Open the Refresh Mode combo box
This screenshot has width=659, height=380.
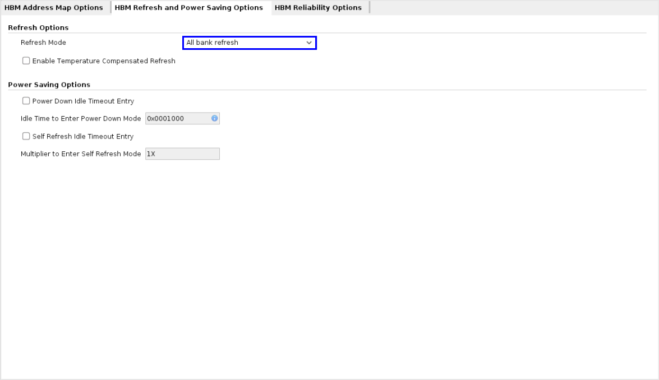pos(249,43)
